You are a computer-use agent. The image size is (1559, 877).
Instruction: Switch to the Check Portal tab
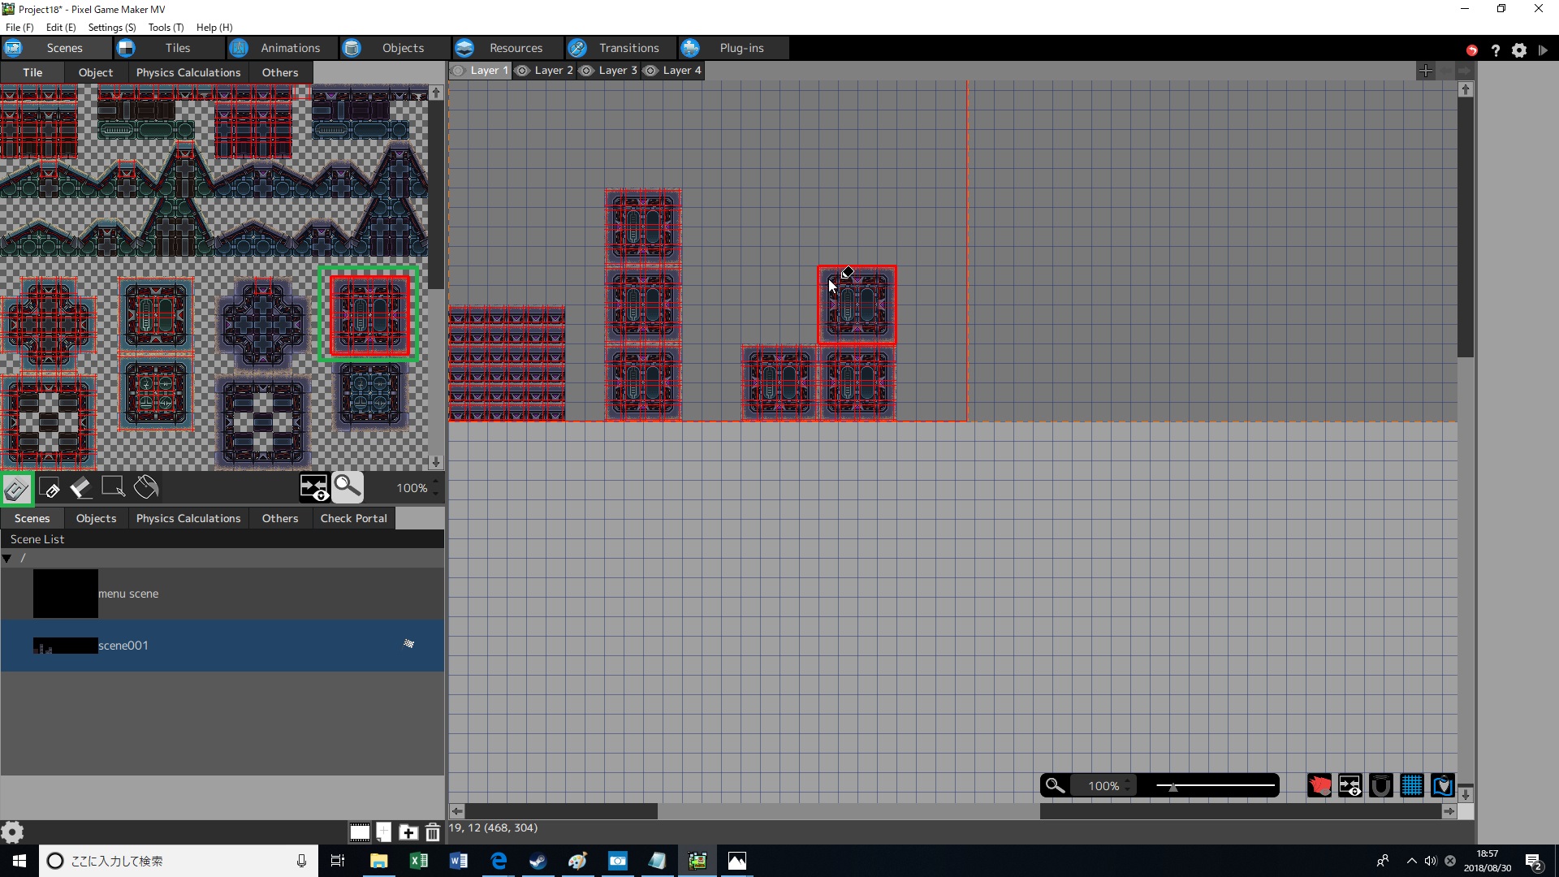pos(353,518)
